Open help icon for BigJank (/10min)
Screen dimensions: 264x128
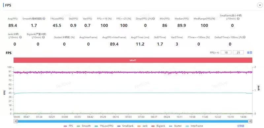click(x=44, y=37)
